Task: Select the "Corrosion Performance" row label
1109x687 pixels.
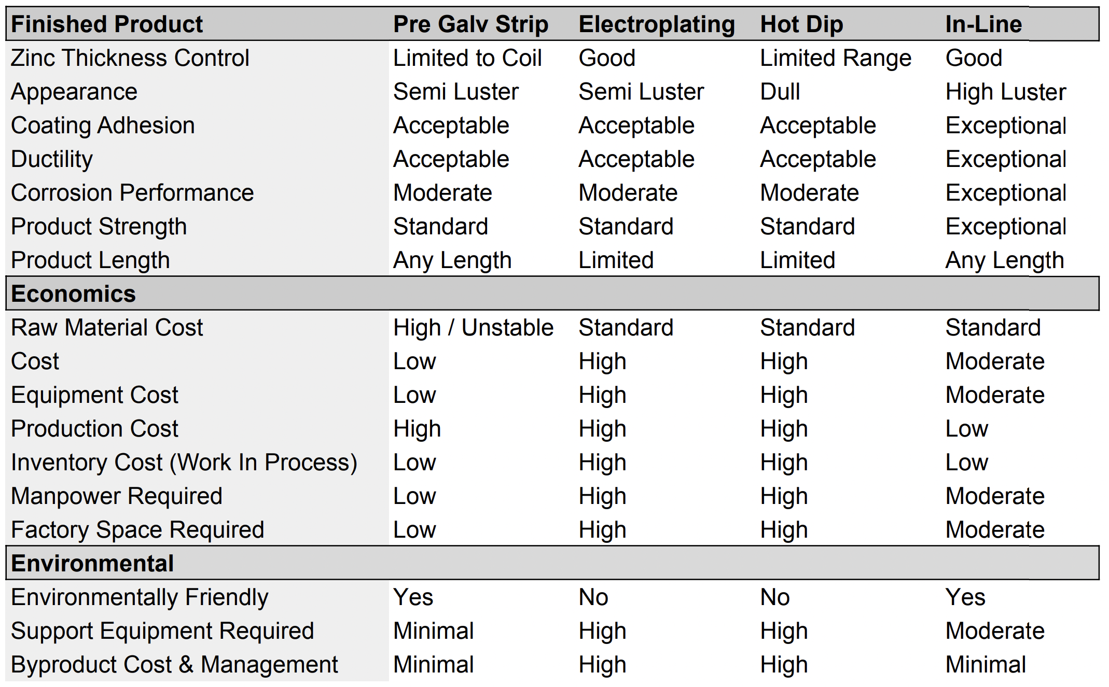Action: pyautogui.click(x=132, y=193)
